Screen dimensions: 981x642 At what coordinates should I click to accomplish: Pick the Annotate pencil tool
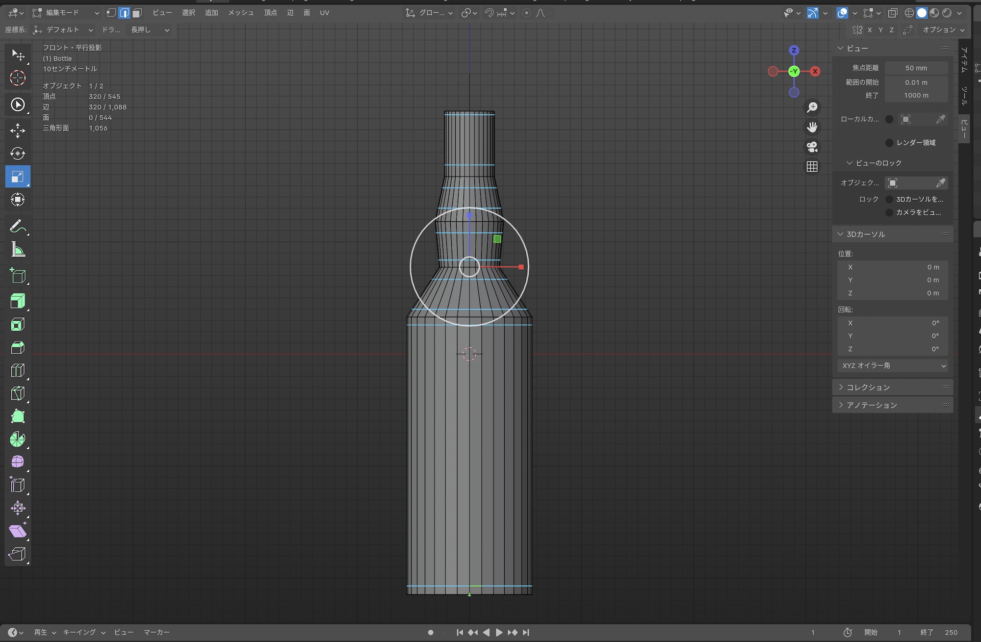pos(18,227)
